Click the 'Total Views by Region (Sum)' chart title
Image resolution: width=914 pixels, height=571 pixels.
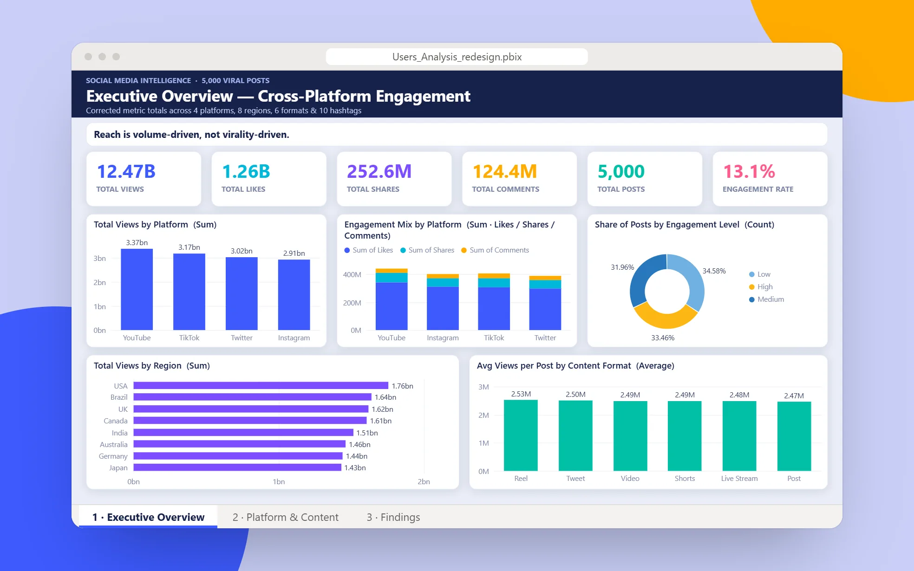[x=152, y=366]
